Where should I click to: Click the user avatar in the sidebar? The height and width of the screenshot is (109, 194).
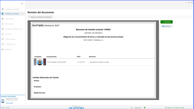click(x=3, y=101)
